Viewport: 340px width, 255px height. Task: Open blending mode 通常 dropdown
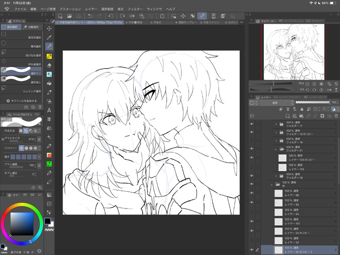[x=277, y=103]
